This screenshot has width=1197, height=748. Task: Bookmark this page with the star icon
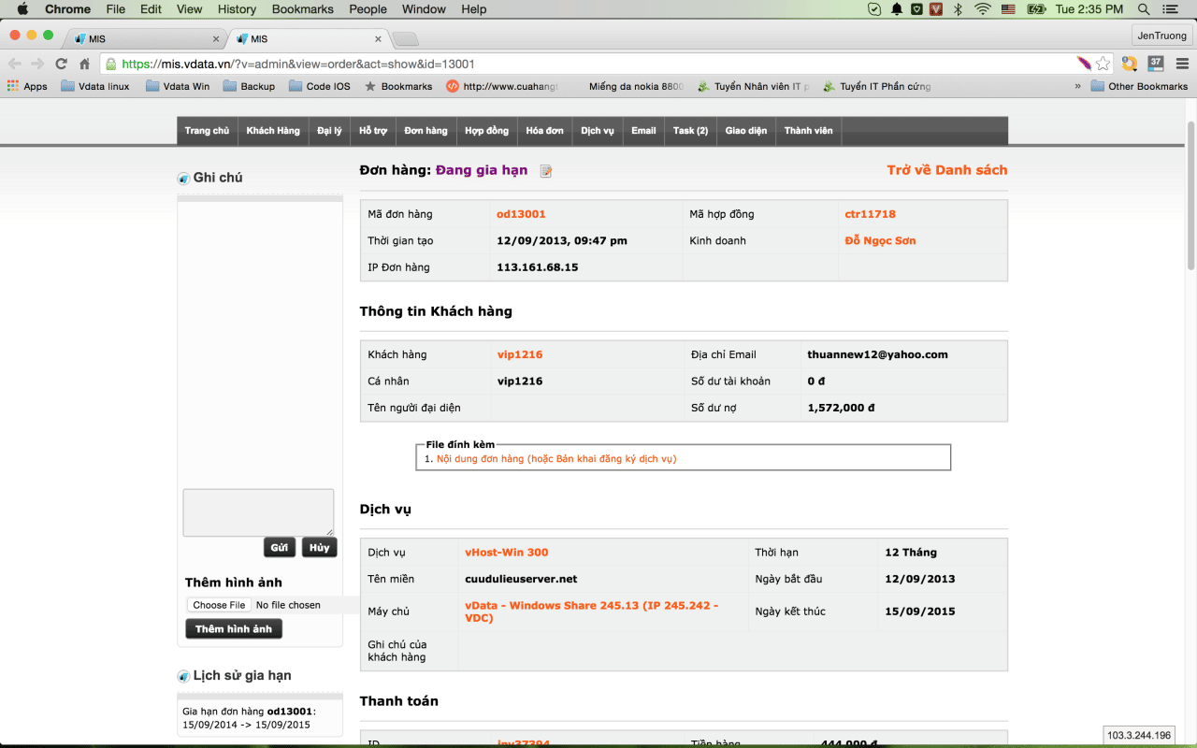click(x=1103, y=64)
